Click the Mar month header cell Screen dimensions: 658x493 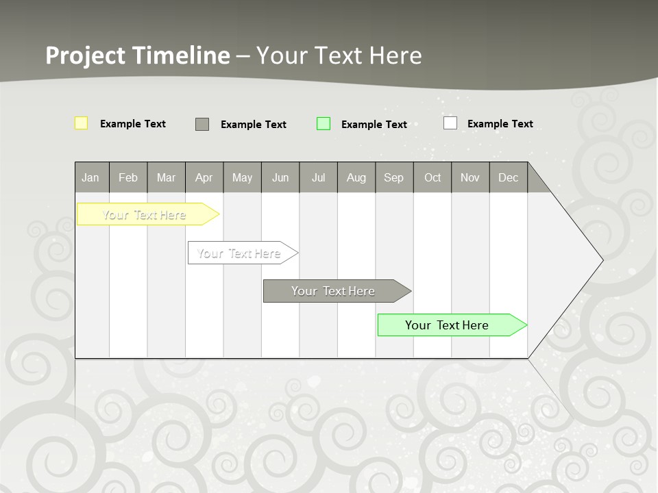pyautogui.click(x=166, y=177)
